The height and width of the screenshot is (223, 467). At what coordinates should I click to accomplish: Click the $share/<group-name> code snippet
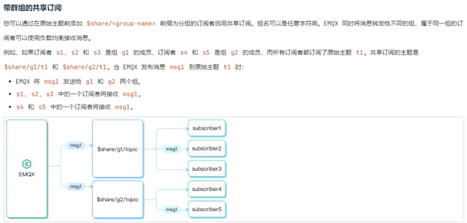point(121,23)
